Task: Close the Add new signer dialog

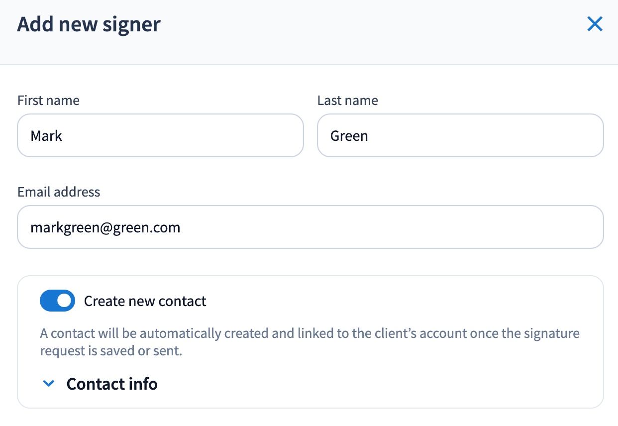Action: pos(595,24)
